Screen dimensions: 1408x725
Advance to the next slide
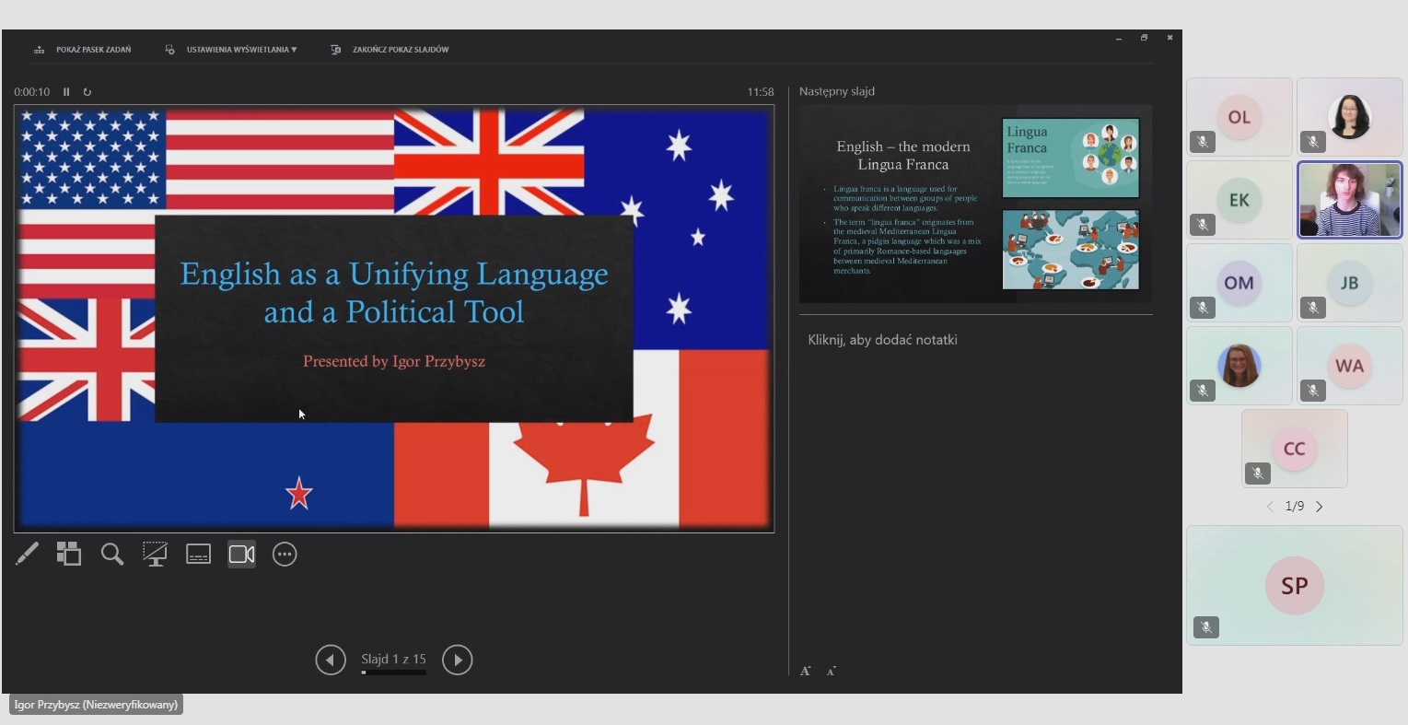458,660
